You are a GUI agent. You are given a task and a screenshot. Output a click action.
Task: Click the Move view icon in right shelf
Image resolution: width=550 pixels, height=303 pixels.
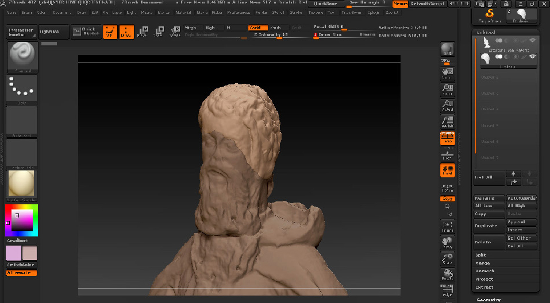[x=447, y=243]
